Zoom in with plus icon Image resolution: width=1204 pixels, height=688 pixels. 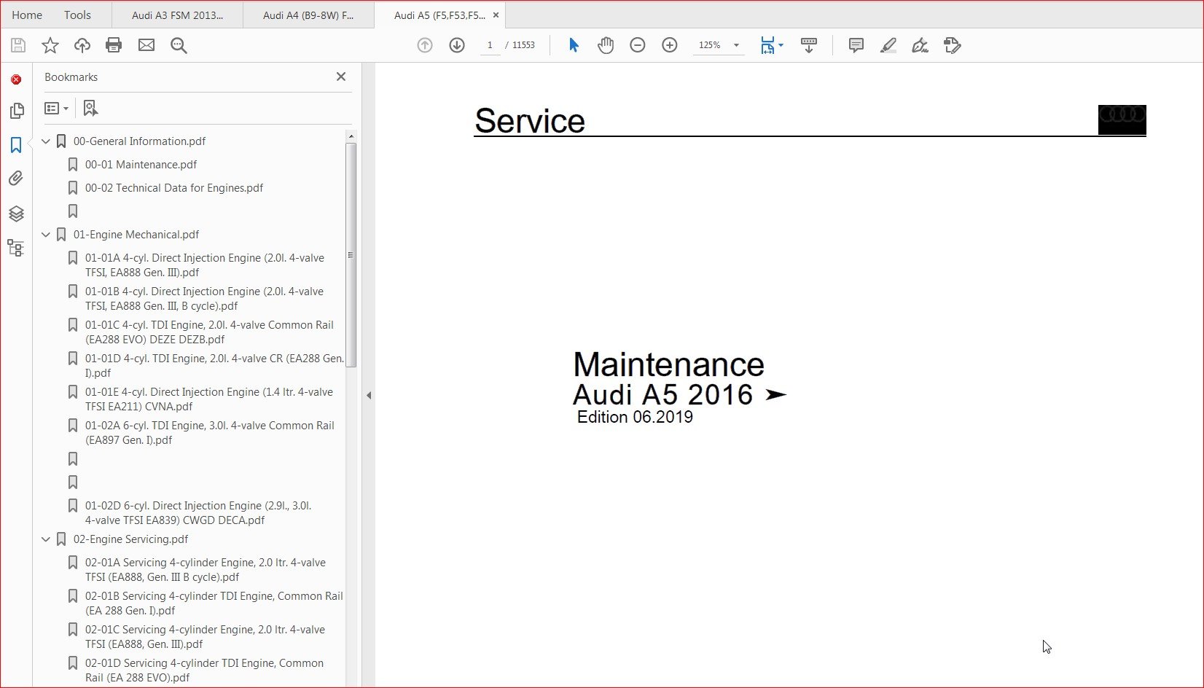[670, 45]
